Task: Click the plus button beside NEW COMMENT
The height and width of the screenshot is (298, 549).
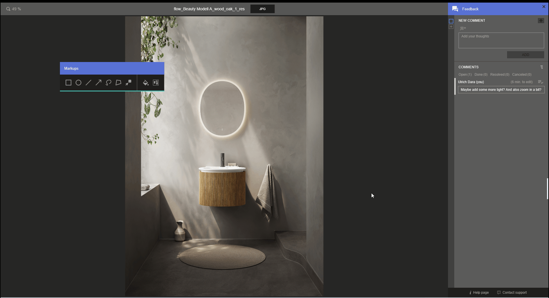Action: [x=541, y=21]
